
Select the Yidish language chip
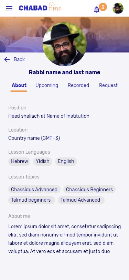pos(43,162)
